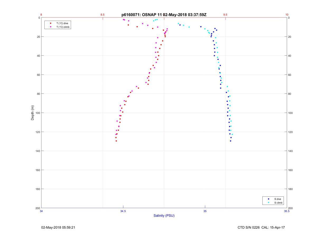317x234 pixels.
Task: Select the 'S climb' legend entry
Action: click(x=278, y=203)
